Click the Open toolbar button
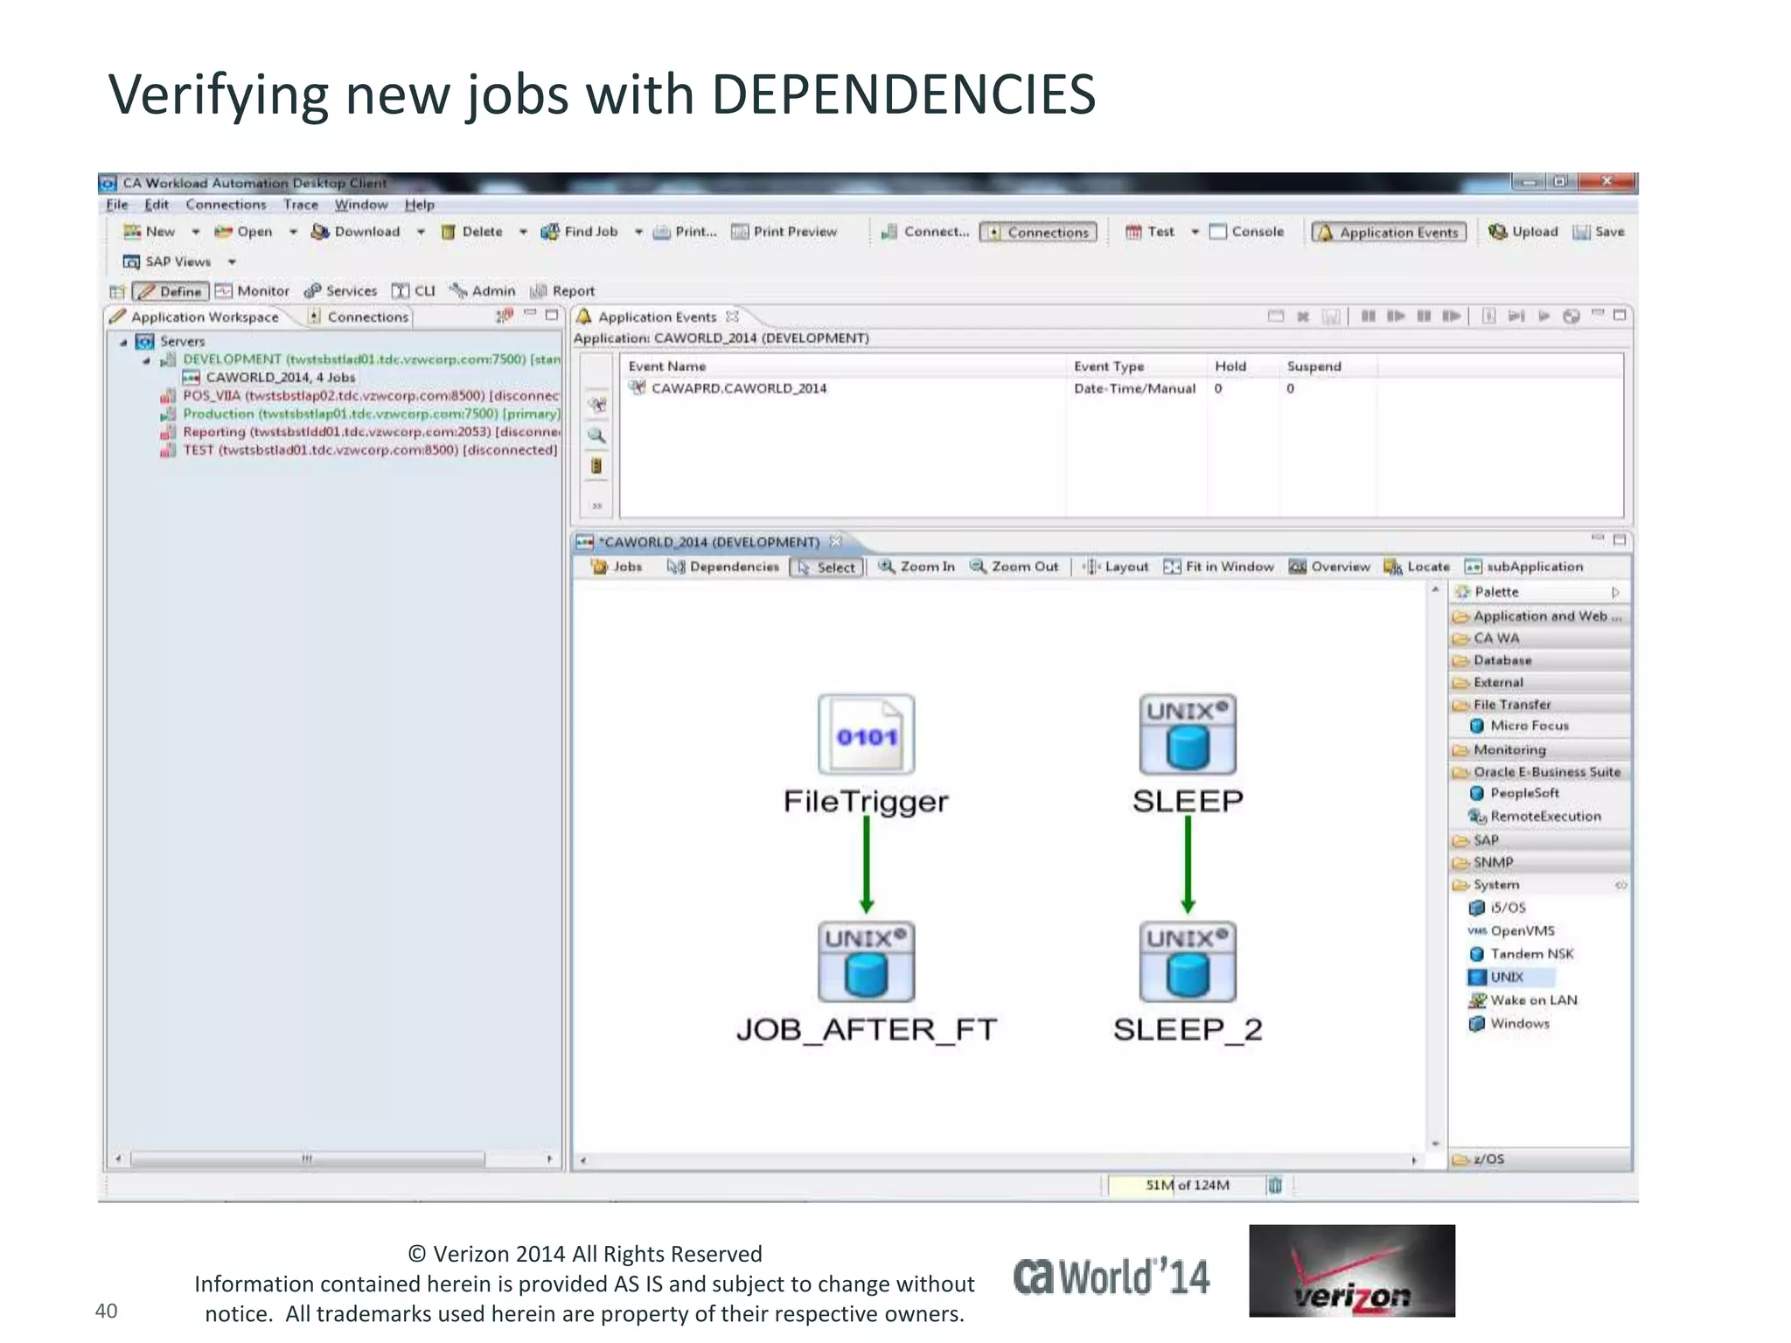1791x1343 pixels. point(244,232)
